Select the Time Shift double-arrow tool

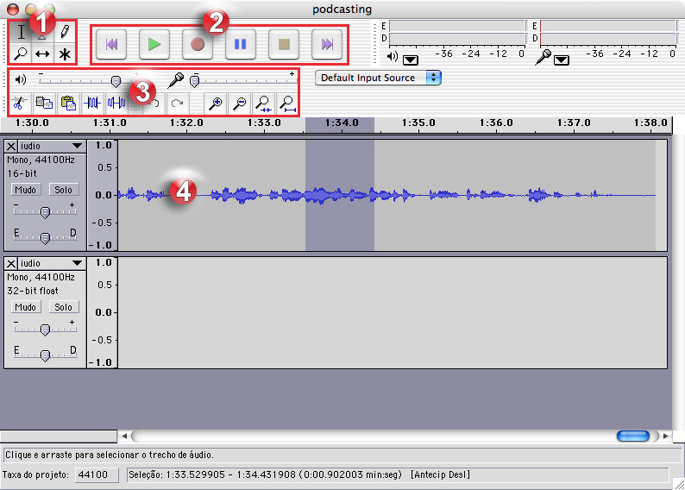(x=42, y=53)
